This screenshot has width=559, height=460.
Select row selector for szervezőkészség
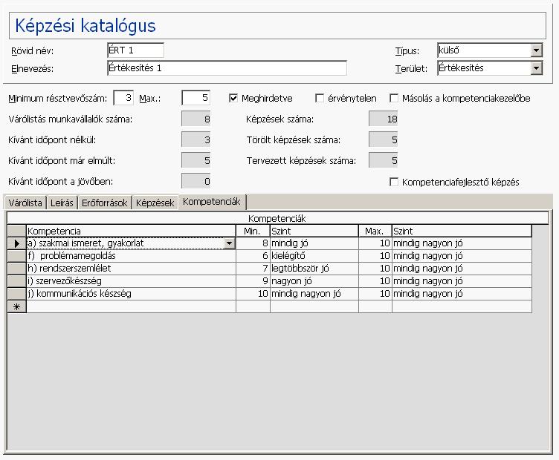[17, 281]
